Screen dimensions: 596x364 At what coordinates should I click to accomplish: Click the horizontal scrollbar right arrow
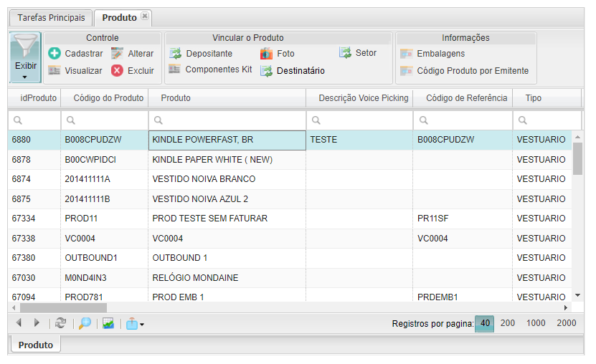coord(566,308)
